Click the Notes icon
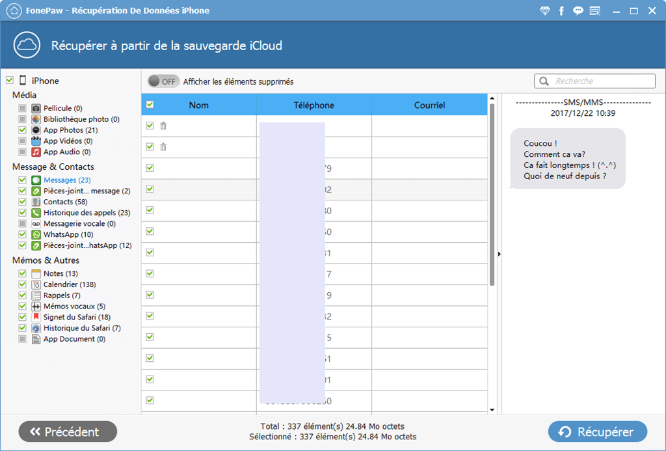 [x=36, y=273]
